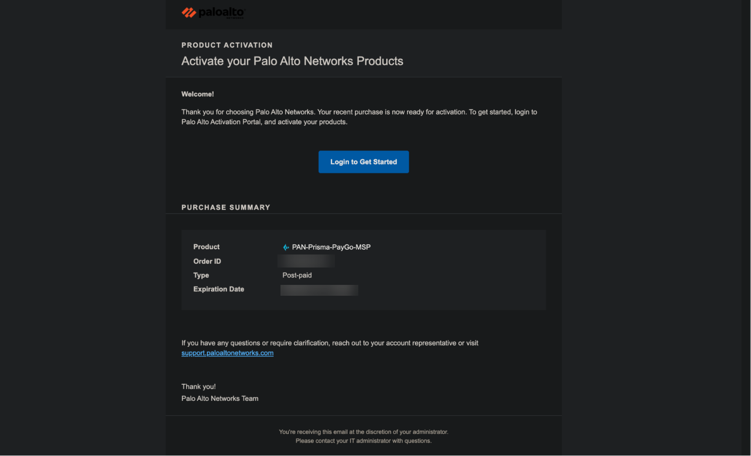
Task: Click the PRODUCT ACTIVATION label
Action: (x=227, y=45)
